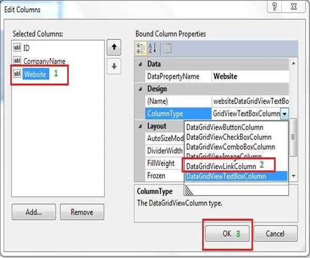Click the Cancel button
Viewport: 310px width, 258px height.
[275, 233]
